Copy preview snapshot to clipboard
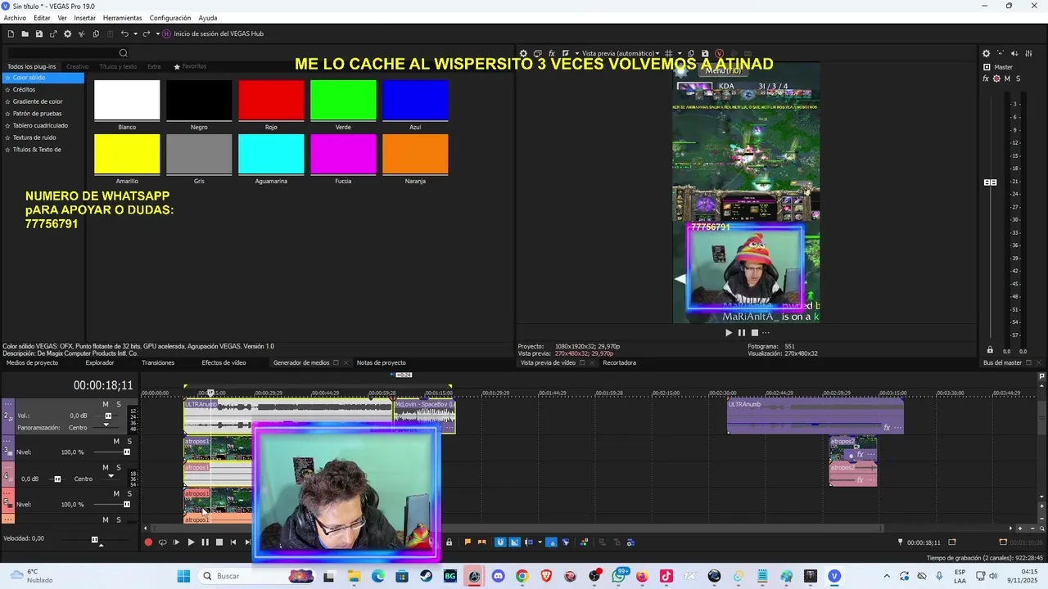This screenshot has height=589, width=1048. 690,53
